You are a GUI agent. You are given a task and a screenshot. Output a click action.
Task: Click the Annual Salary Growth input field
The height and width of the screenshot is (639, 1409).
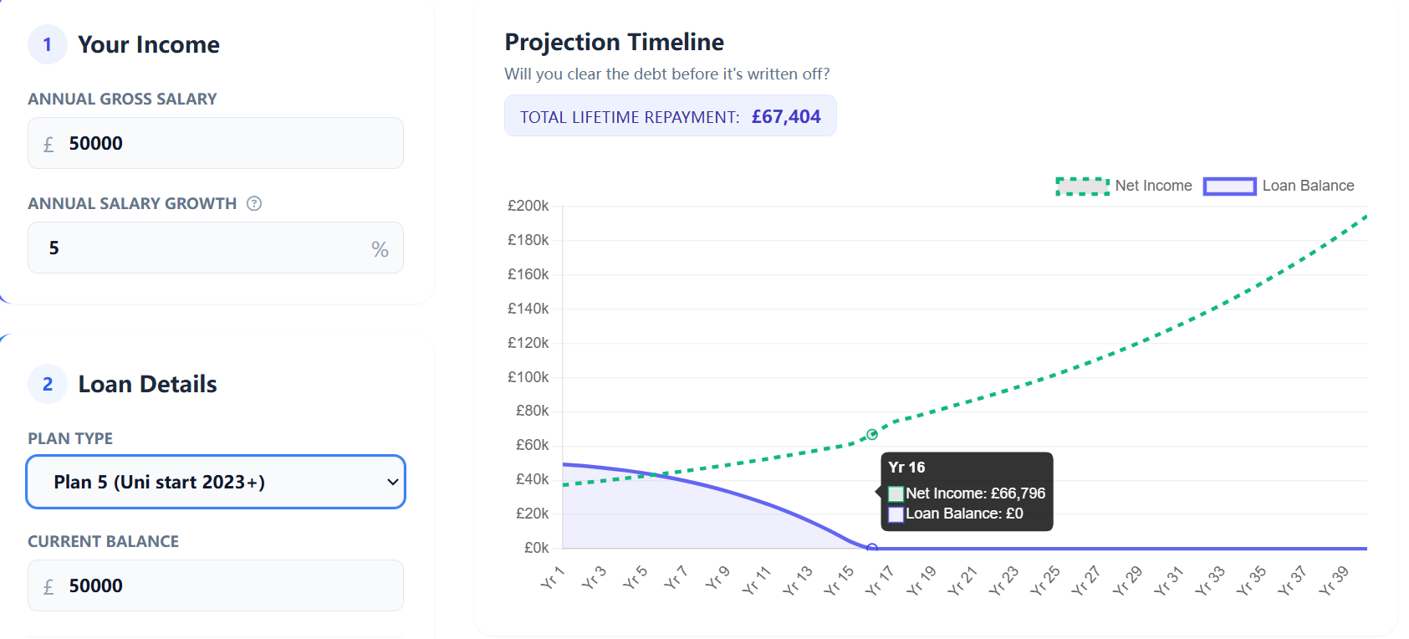201,248
